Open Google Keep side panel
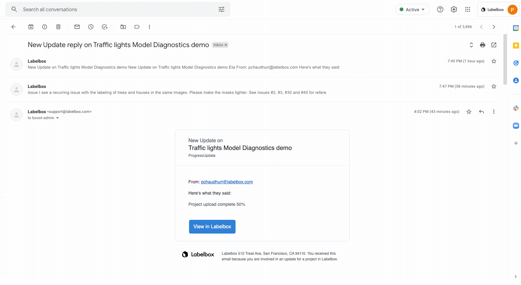 (516, 46)
